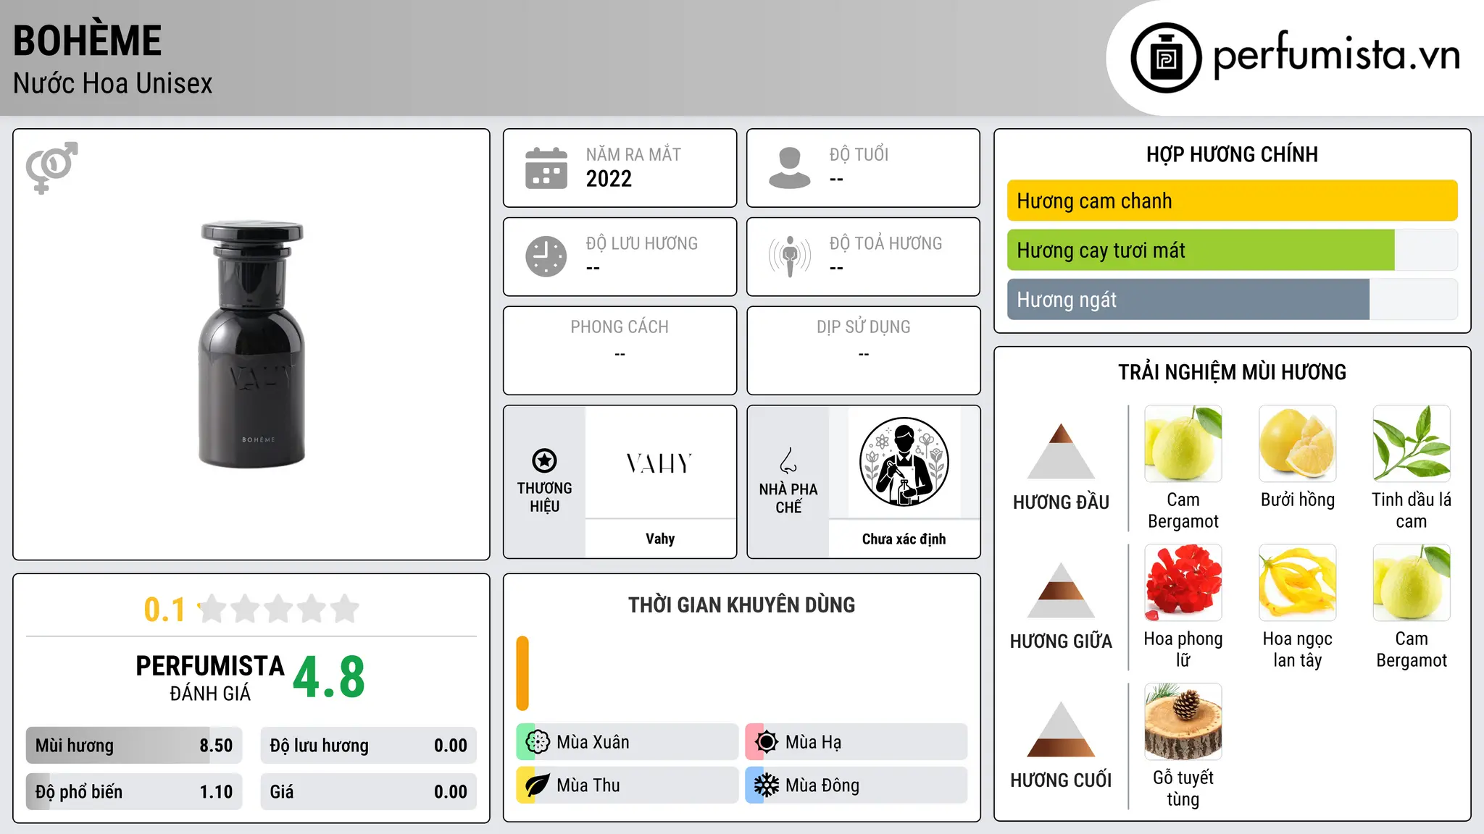Open the Tinh dầu lá cam note image
1484x834 pixels.
pos(1412,444)
